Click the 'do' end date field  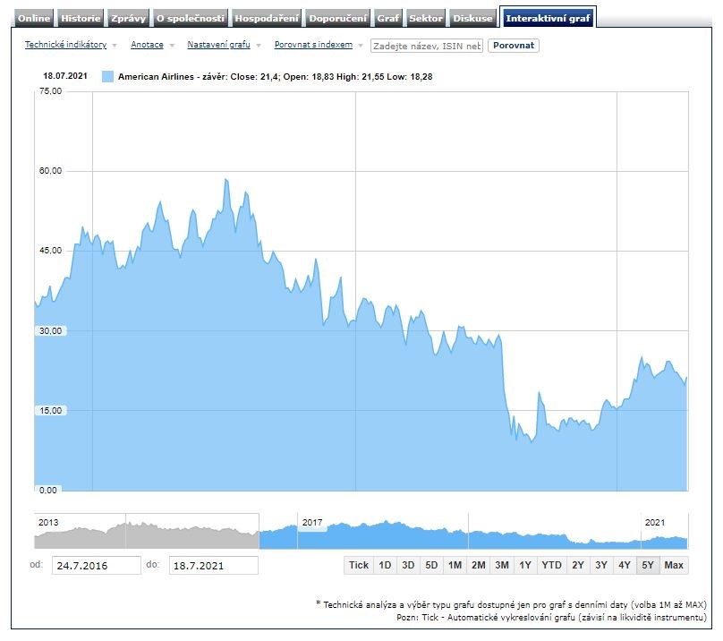coord(212,566)
